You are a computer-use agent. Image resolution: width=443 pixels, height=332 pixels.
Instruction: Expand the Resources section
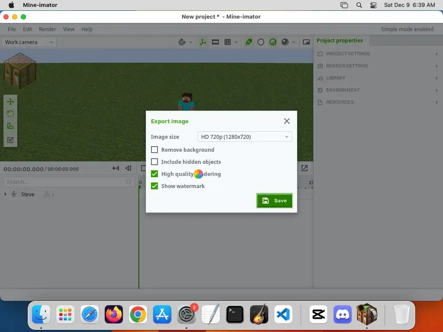tap(378, 102)
